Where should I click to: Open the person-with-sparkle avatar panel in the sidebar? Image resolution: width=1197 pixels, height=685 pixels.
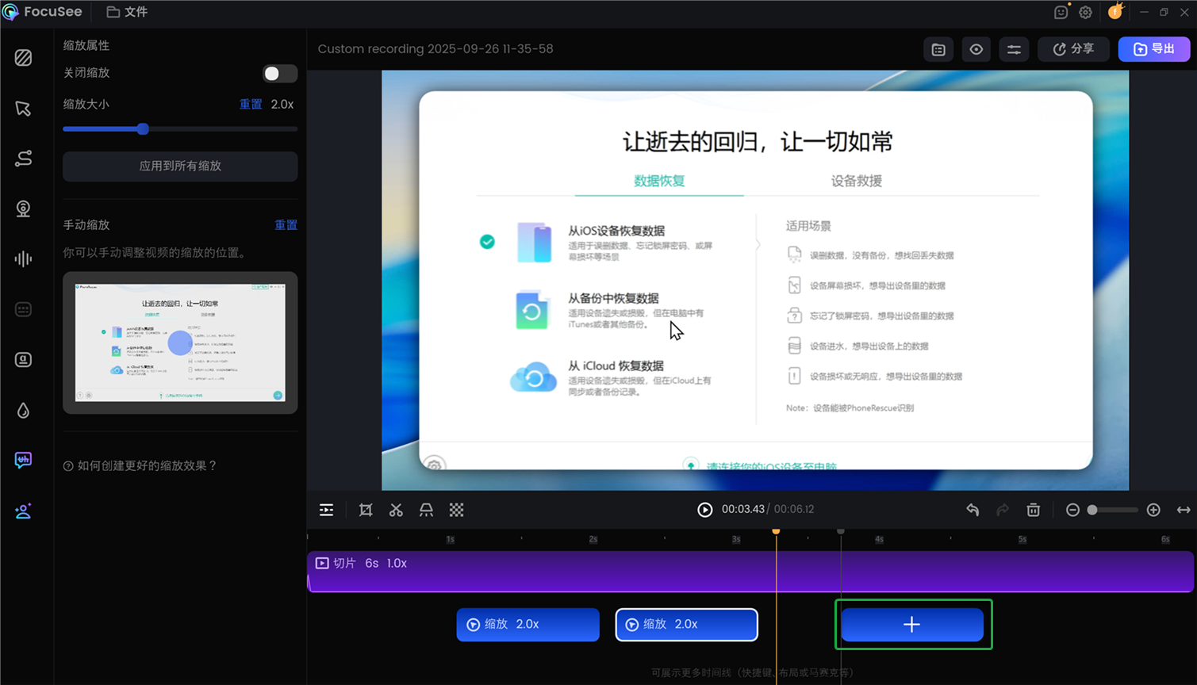[x=23, y=511]
